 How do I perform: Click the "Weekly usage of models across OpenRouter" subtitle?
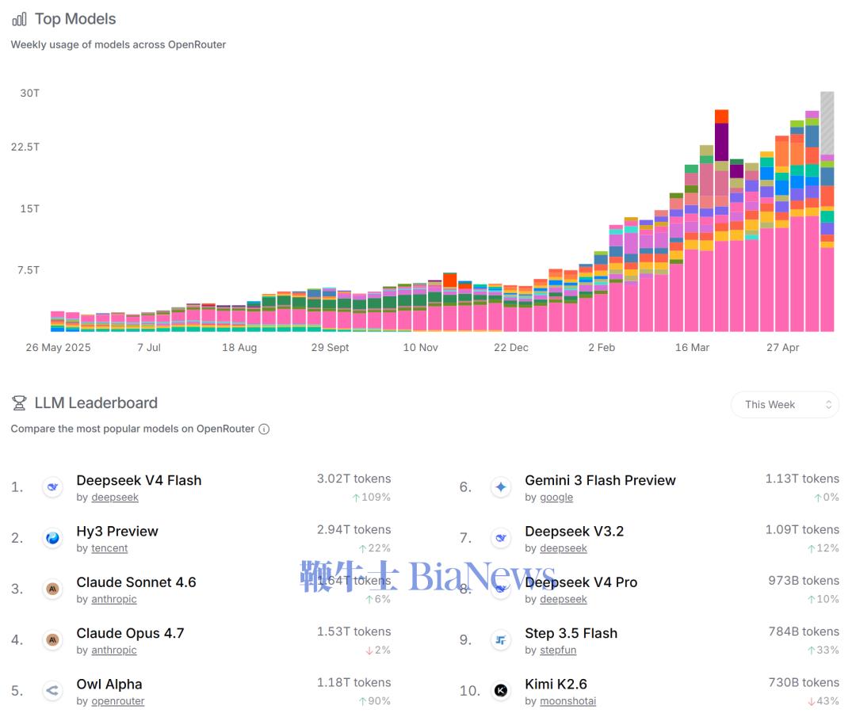click(x=118, y=44)
